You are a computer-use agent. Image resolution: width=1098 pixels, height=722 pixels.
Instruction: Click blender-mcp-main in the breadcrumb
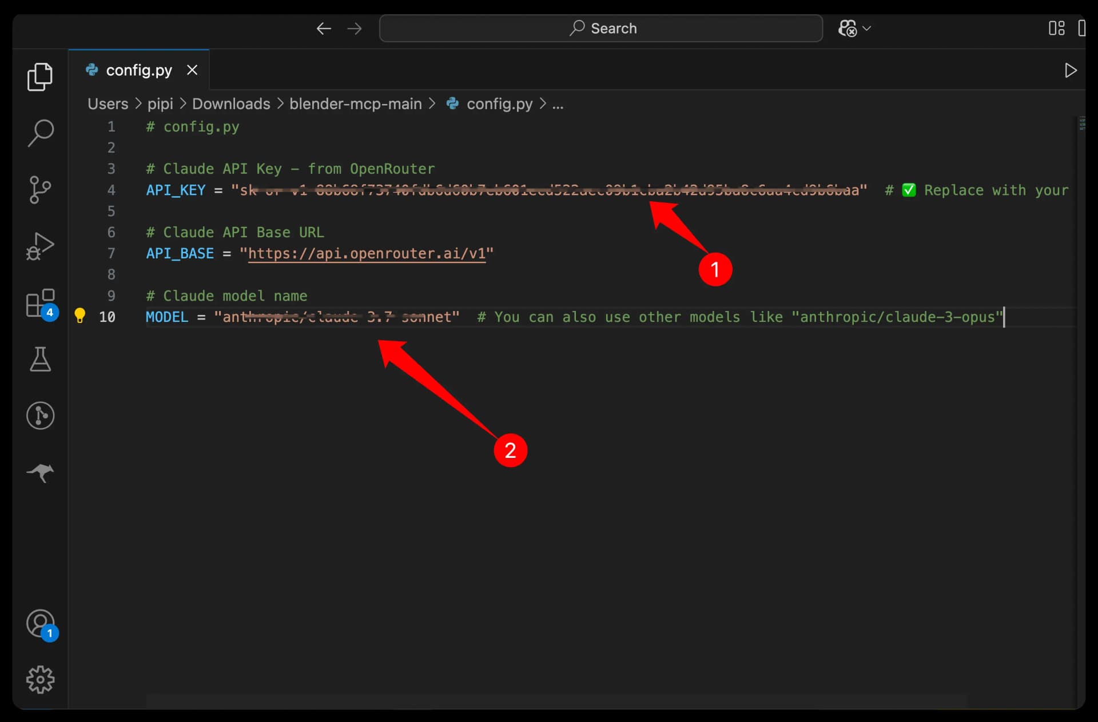tap(356, 103)
